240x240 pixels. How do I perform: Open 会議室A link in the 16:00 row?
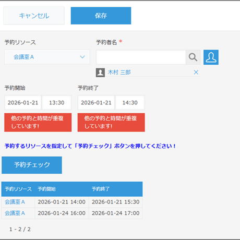click(x=15, y=213)
